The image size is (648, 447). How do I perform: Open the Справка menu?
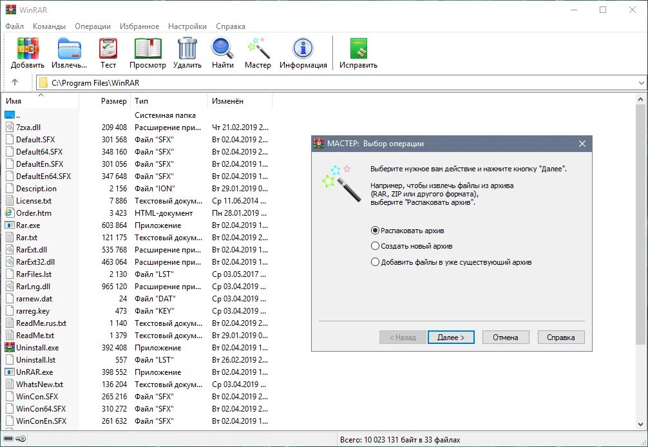[x=230, y=26]
